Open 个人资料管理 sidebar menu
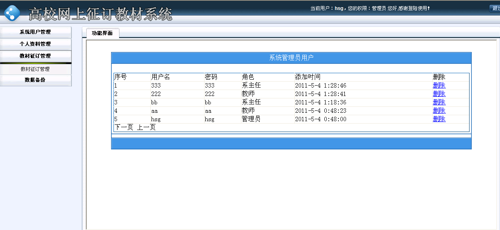Image resolution: width=500 pixels, height=230 pixels. coord(36,44)
